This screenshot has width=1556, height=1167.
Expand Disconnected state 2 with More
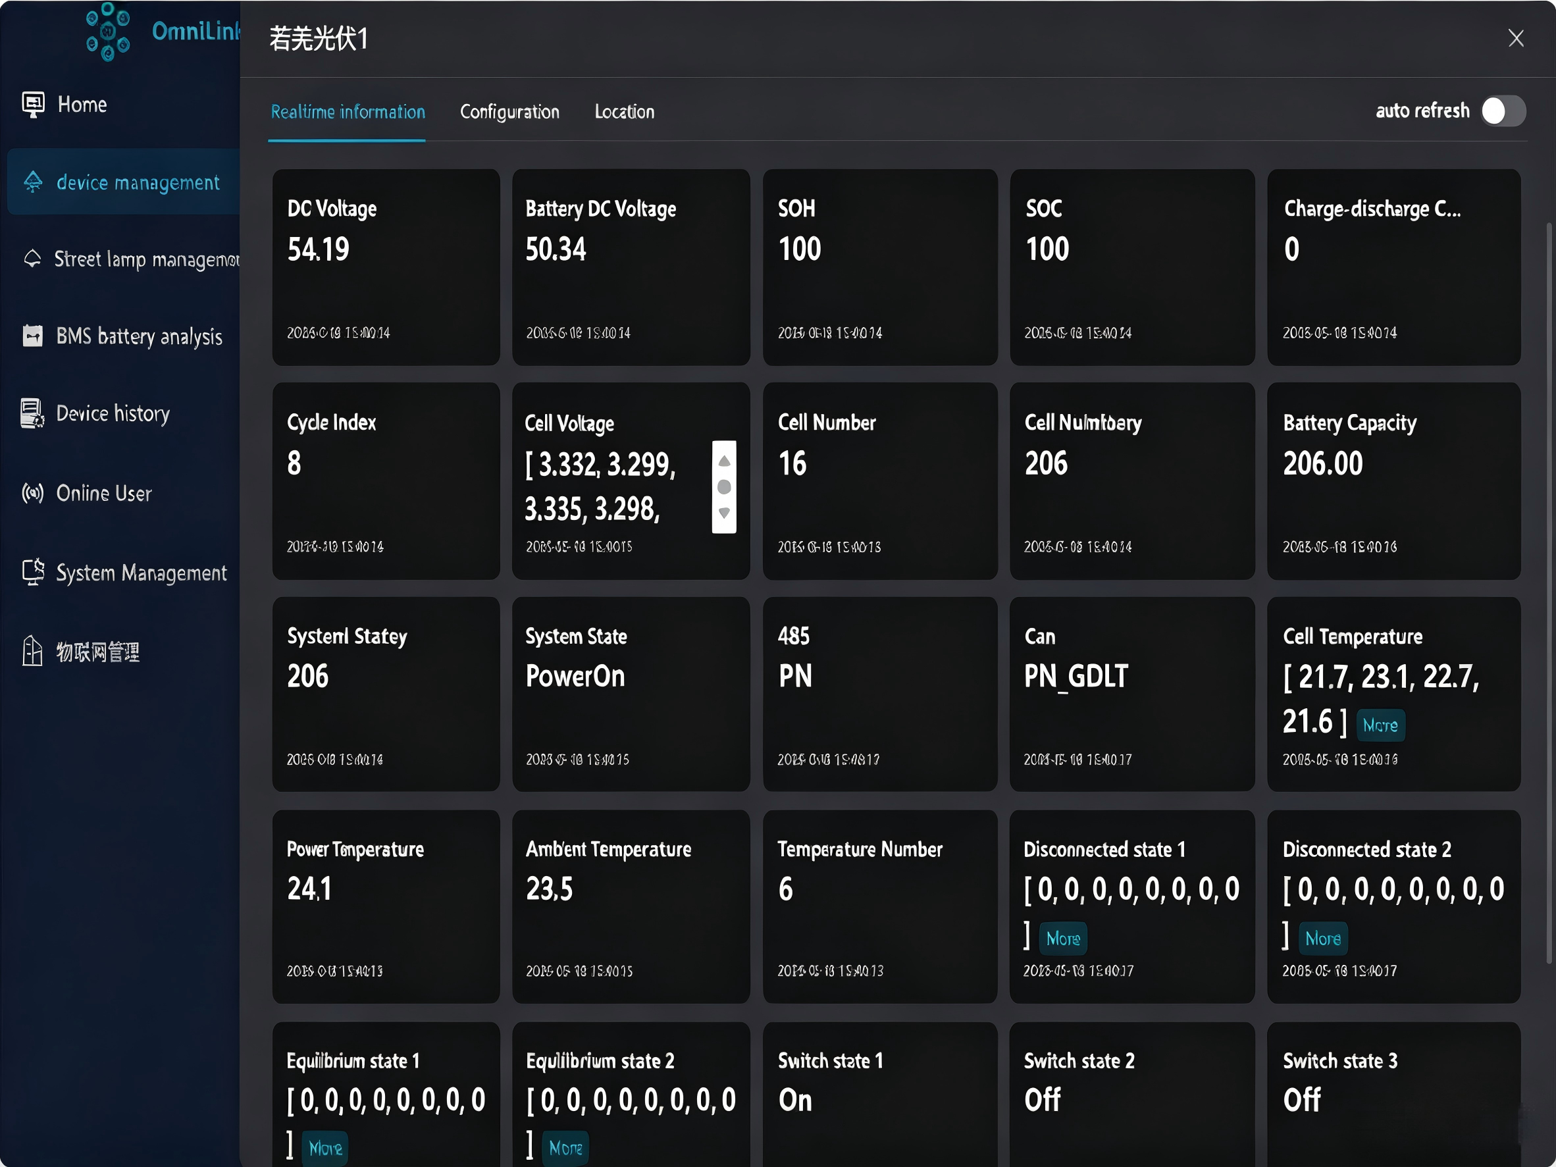(x=1322, y=939)
